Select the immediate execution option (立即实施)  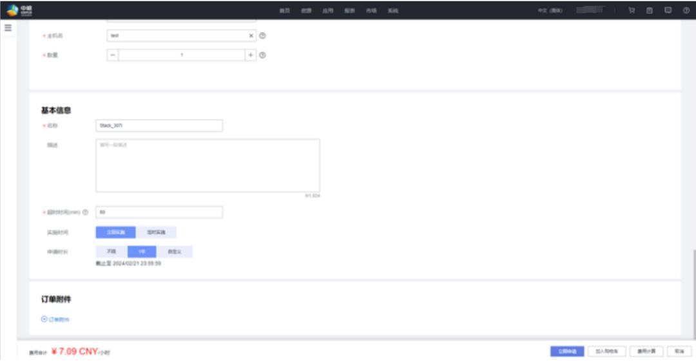[x=115, y=232]
